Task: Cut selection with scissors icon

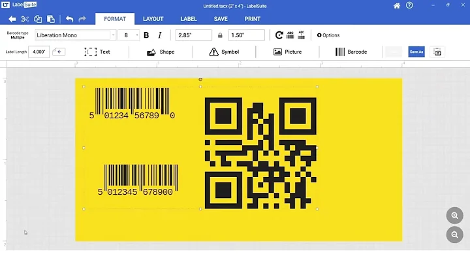Action: tap(25, 19)
